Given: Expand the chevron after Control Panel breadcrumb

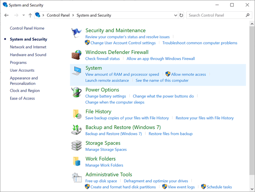Looking at the screenshot, I should (73, 15).
